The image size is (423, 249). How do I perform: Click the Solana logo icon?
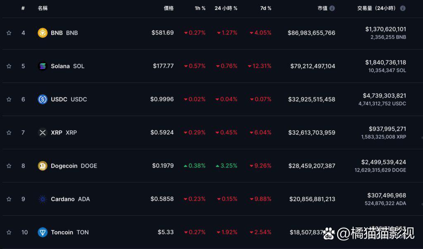(43, 66)
